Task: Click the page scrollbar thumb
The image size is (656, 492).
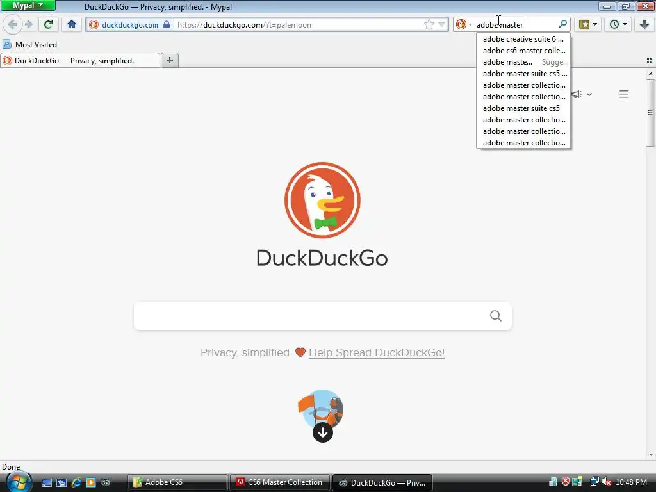Action: [x=651, y=113]
